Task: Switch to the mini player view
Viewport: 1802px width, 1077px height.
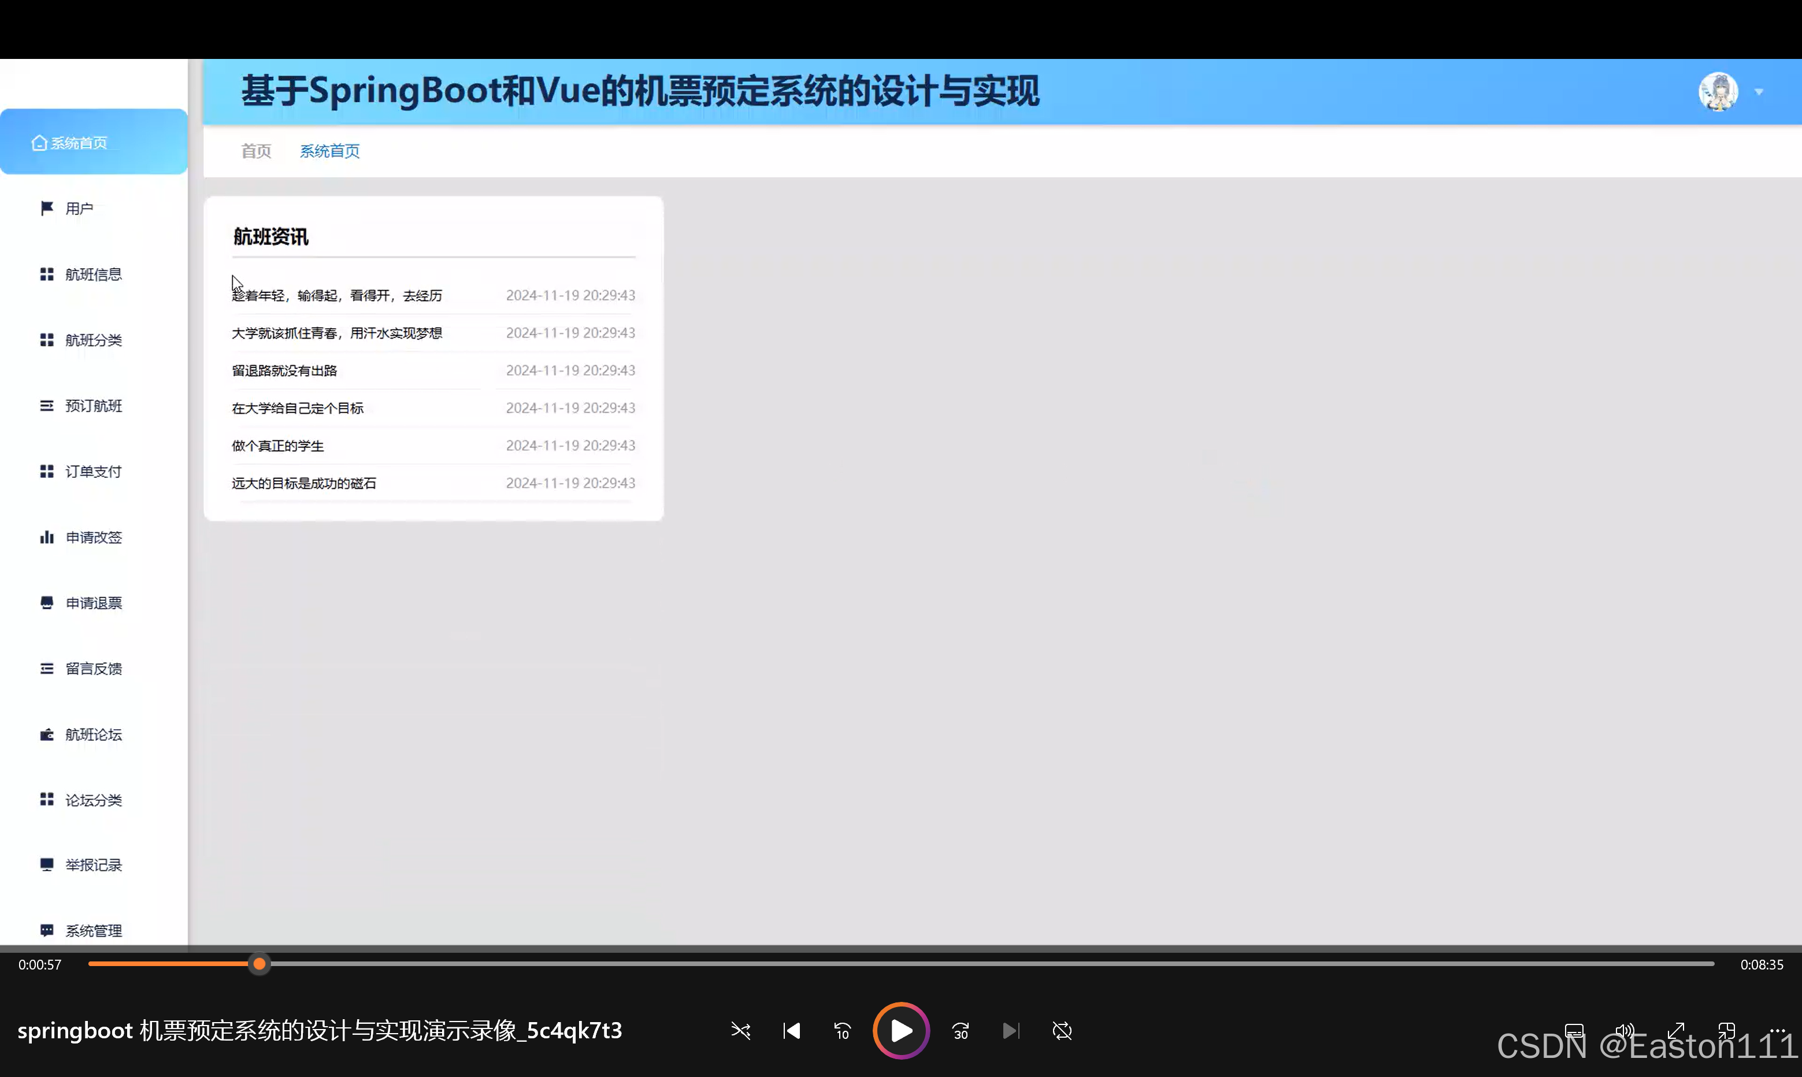Action: click(x=1726, y=1031)
